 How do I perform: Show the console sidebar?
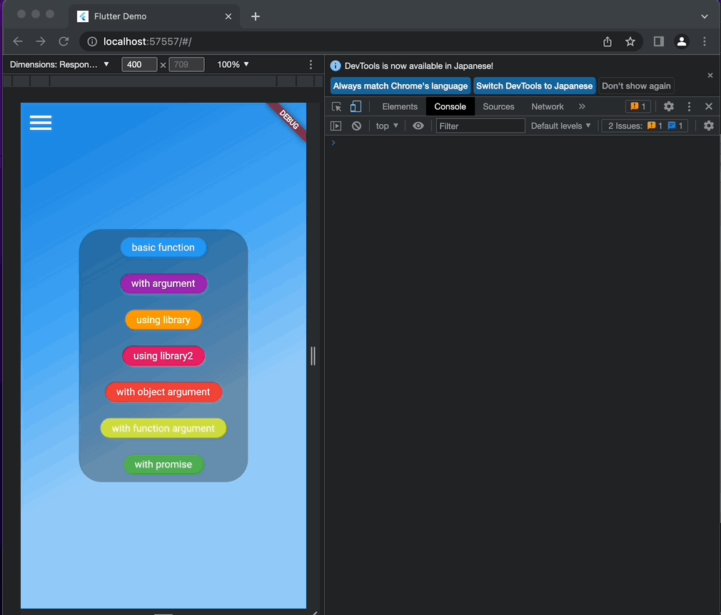coord(336,126)
